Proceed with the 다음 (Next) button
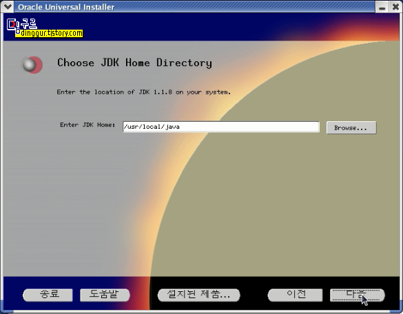403x314 pixels. 358,295
